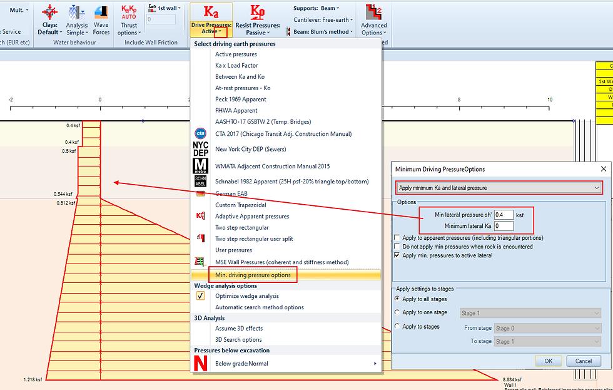Click Two step rectangular user split icon

tap(201, 239)
